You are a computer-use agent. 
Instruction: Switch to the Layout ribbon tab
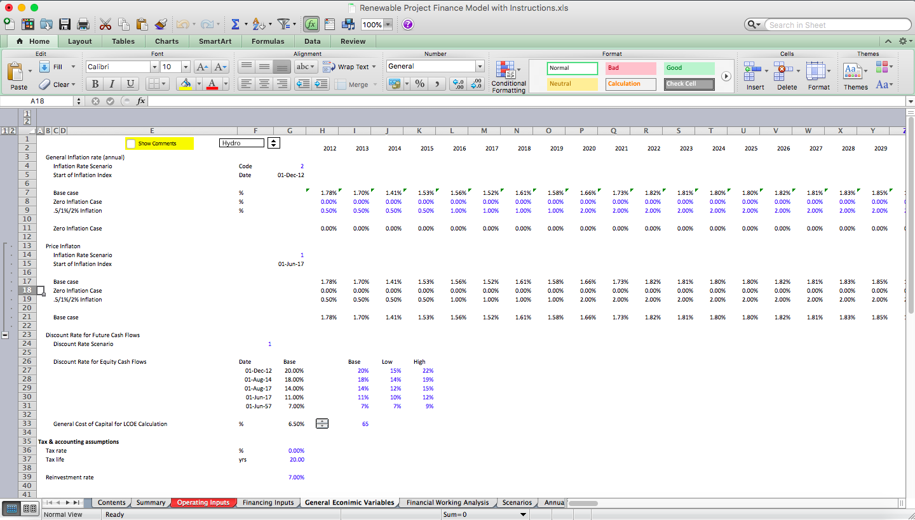80,41
